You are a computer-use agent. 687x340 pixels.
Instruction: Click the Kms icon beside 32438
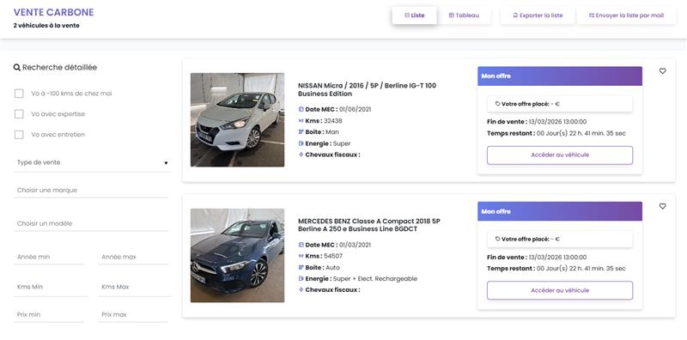(x=301, y=121)
